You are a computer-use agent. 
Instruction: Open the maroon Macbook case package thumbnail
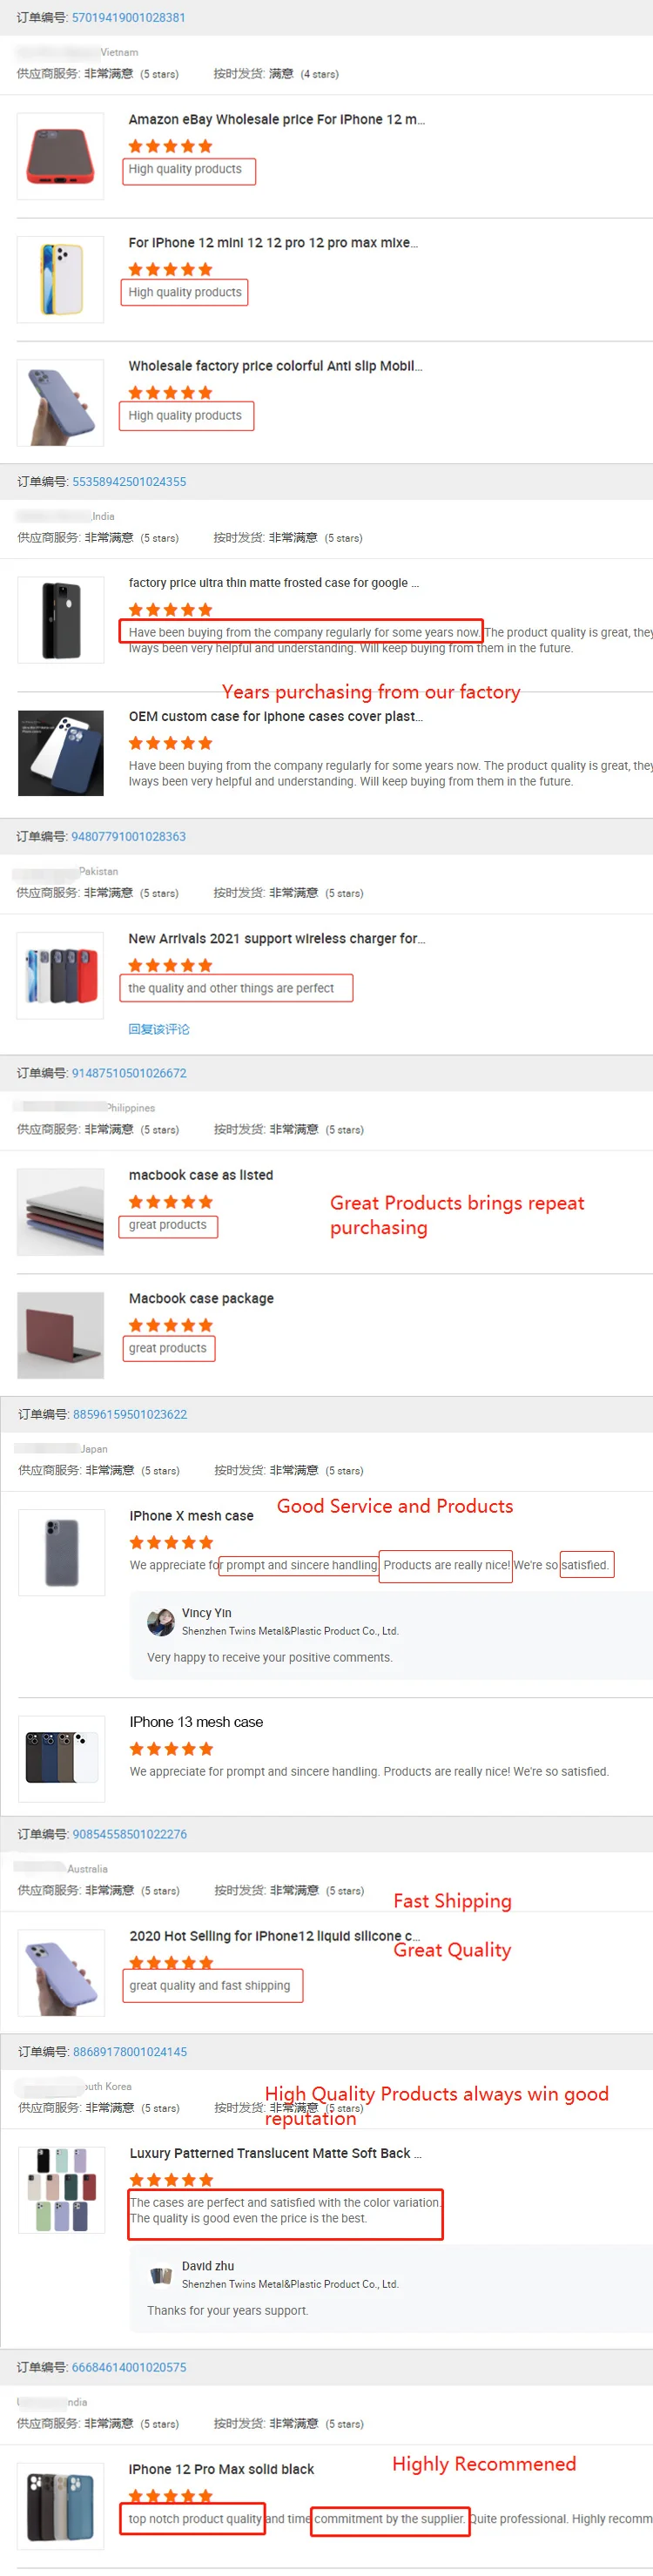click(x=60, y=1335)
